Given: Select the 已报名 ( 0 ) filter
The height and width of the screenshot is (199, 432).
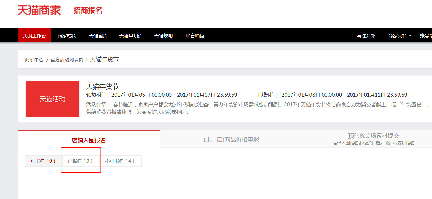Looking at the screenshot, I should coord(80,161).
